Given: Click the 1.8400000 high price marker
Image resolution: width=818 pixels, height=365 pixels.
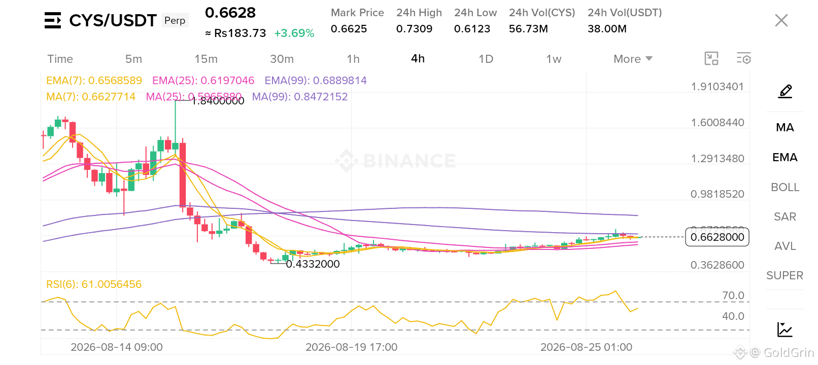Looking at the screenshot, I should tap(218, 101).
